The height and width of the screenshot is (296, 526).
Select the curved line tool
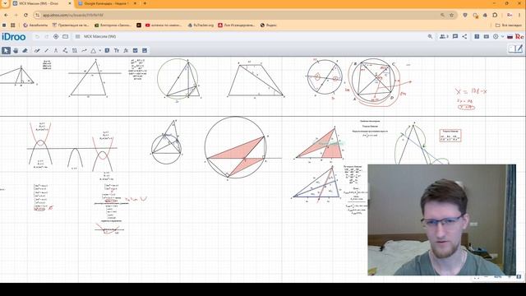click(x=84, y=50)
